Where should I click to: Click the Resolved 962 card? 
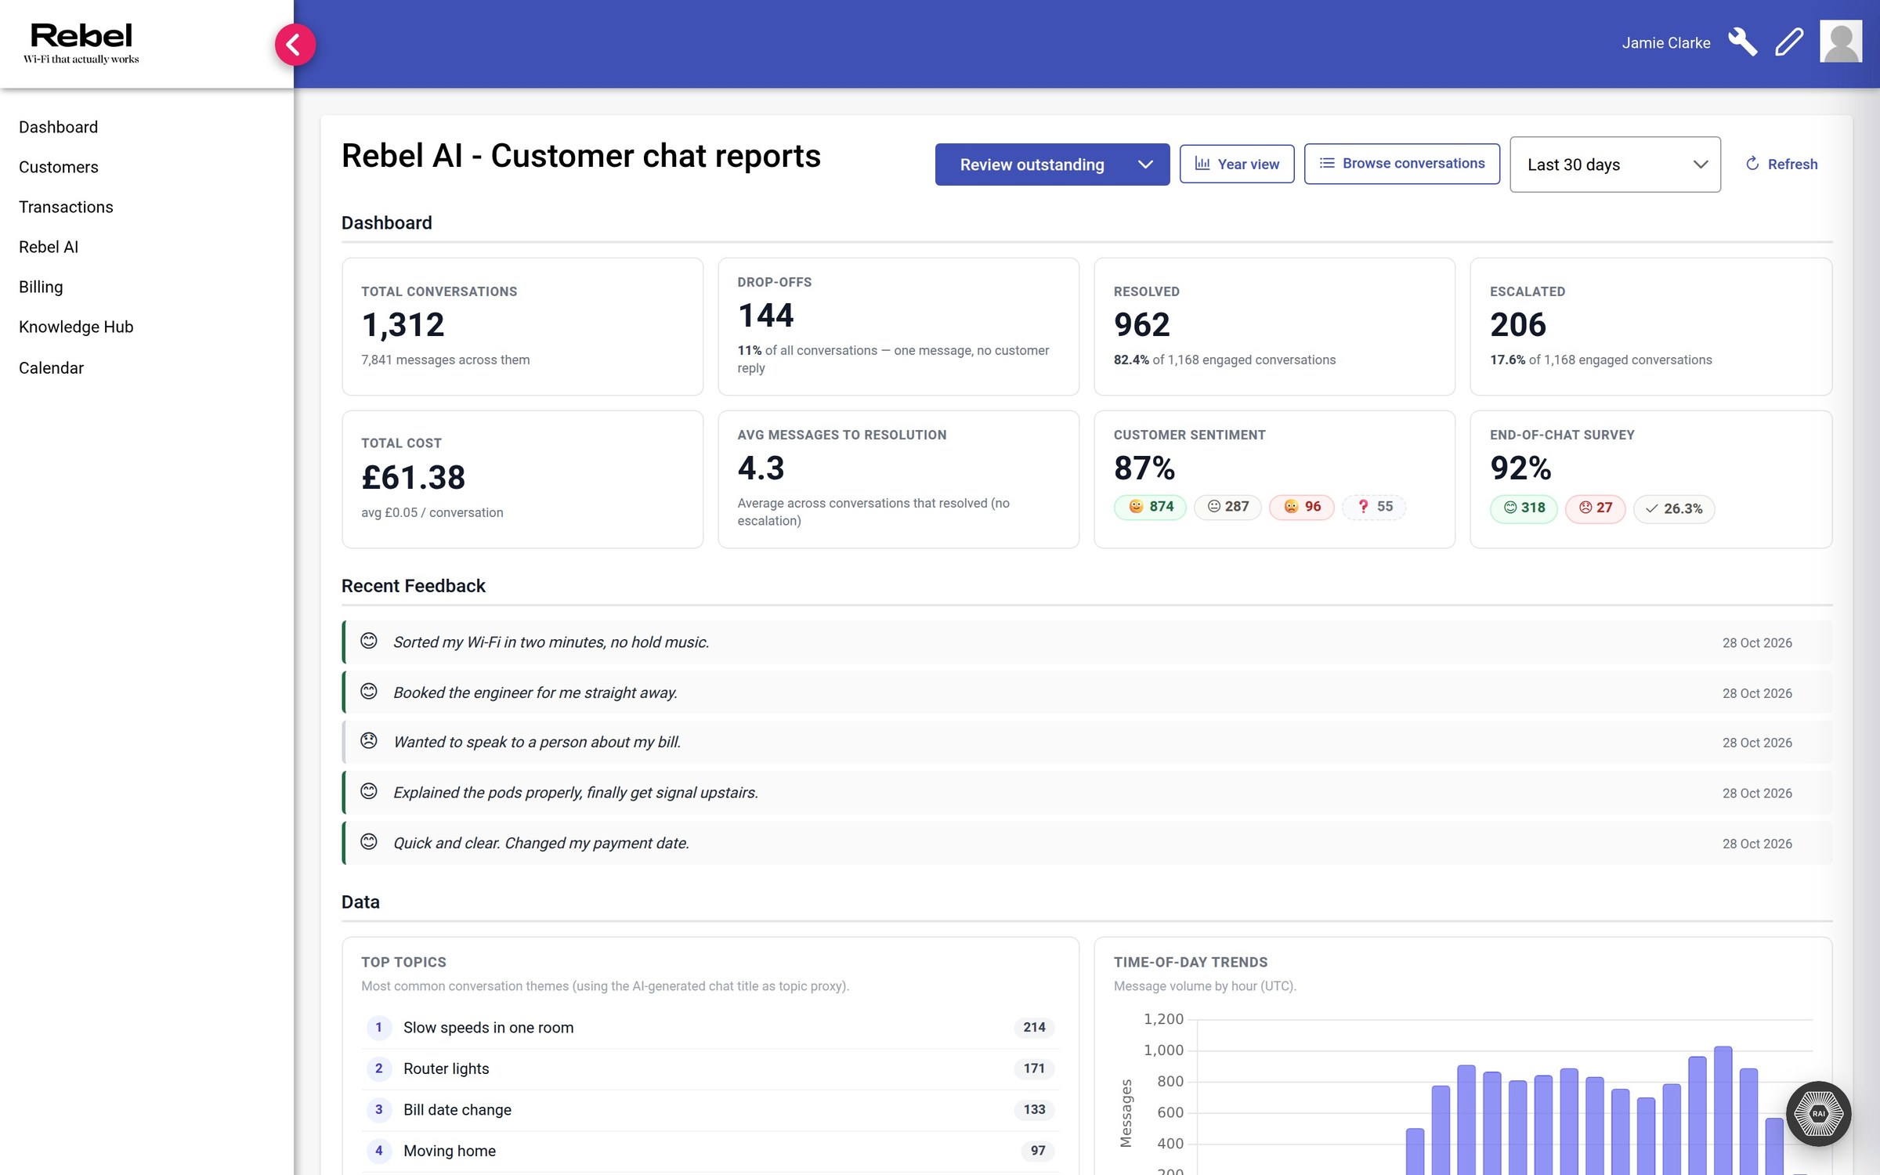(x=1274, y=327)
